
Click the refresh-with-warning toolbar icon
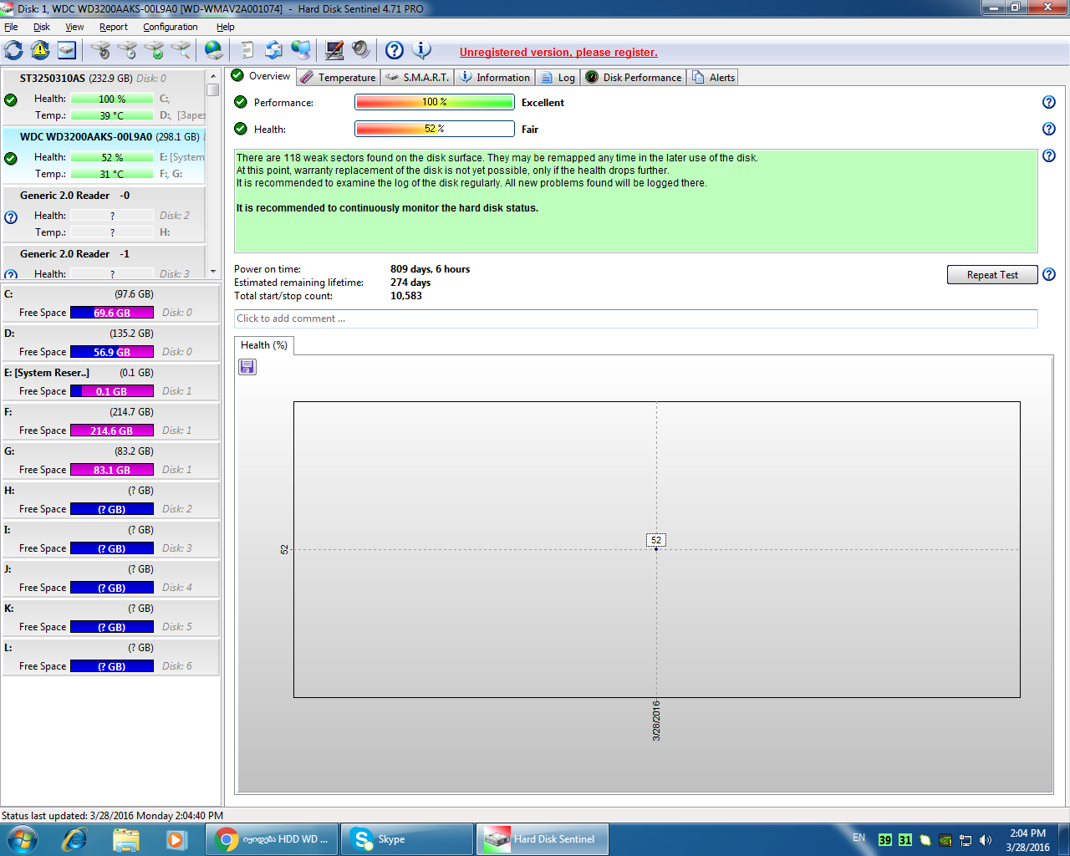[40, 50]
